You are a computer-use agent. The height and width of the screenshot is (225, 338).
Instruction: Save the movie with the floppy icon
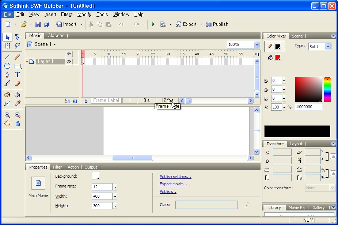pos(38,24)
